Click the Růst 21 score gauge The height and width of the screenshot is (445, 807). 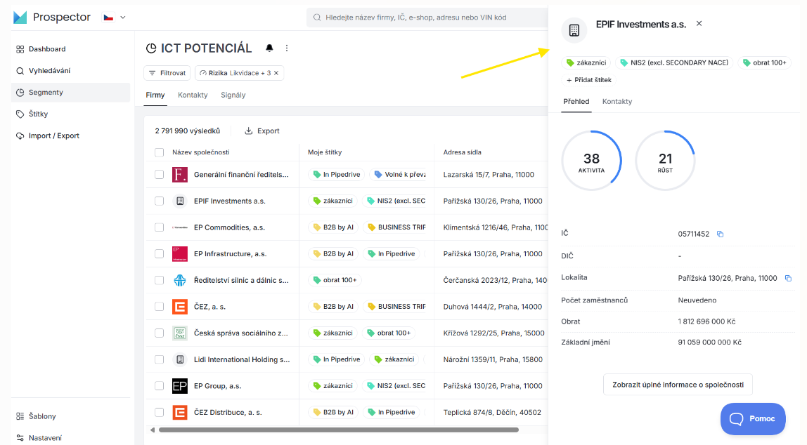pos(665,161)
